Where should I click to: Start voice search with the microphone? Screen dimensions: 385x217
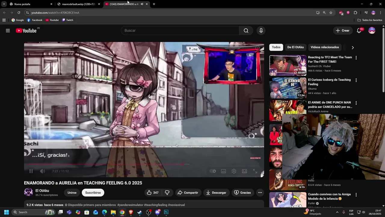click(x=261, y=30)
